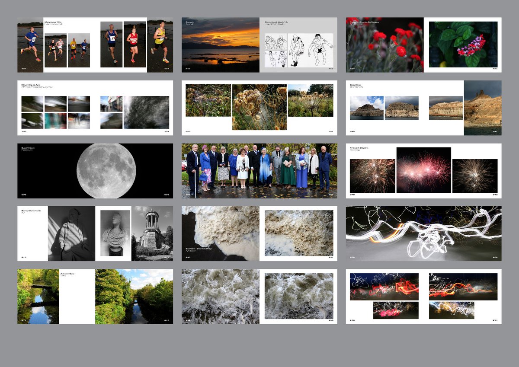Open the large central dried seed head photo
519x367 pixels.
coord(259,107)
